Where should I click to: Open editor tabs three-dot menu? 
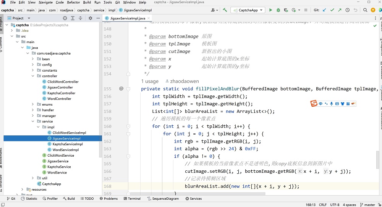376,18
